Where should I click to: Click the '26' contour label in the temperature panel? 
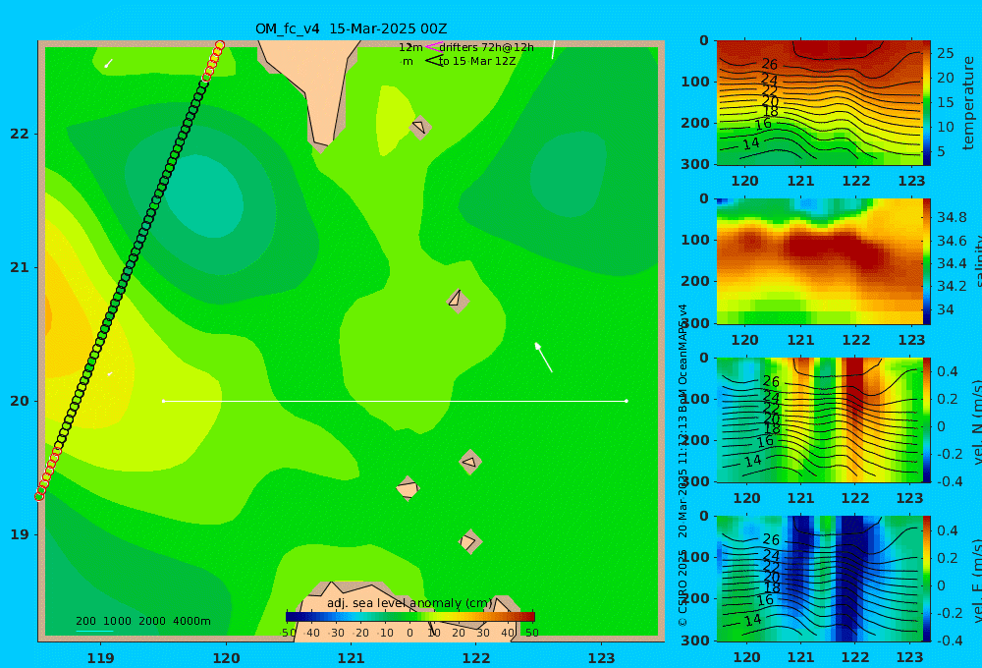point(769,64)
